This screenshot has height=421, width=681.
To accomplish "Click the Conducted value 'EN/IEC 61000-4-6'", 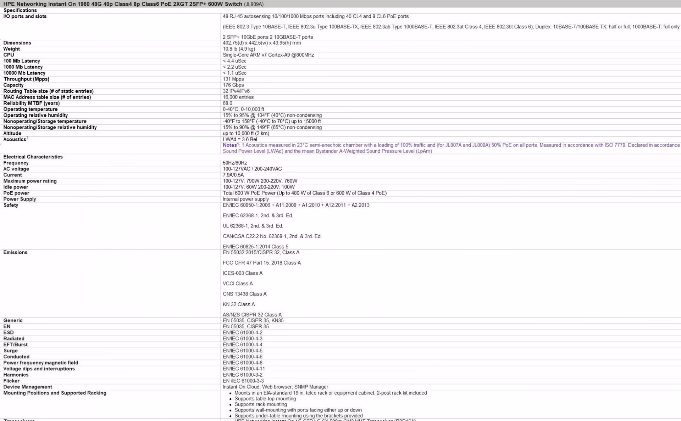I will (243, 357).
